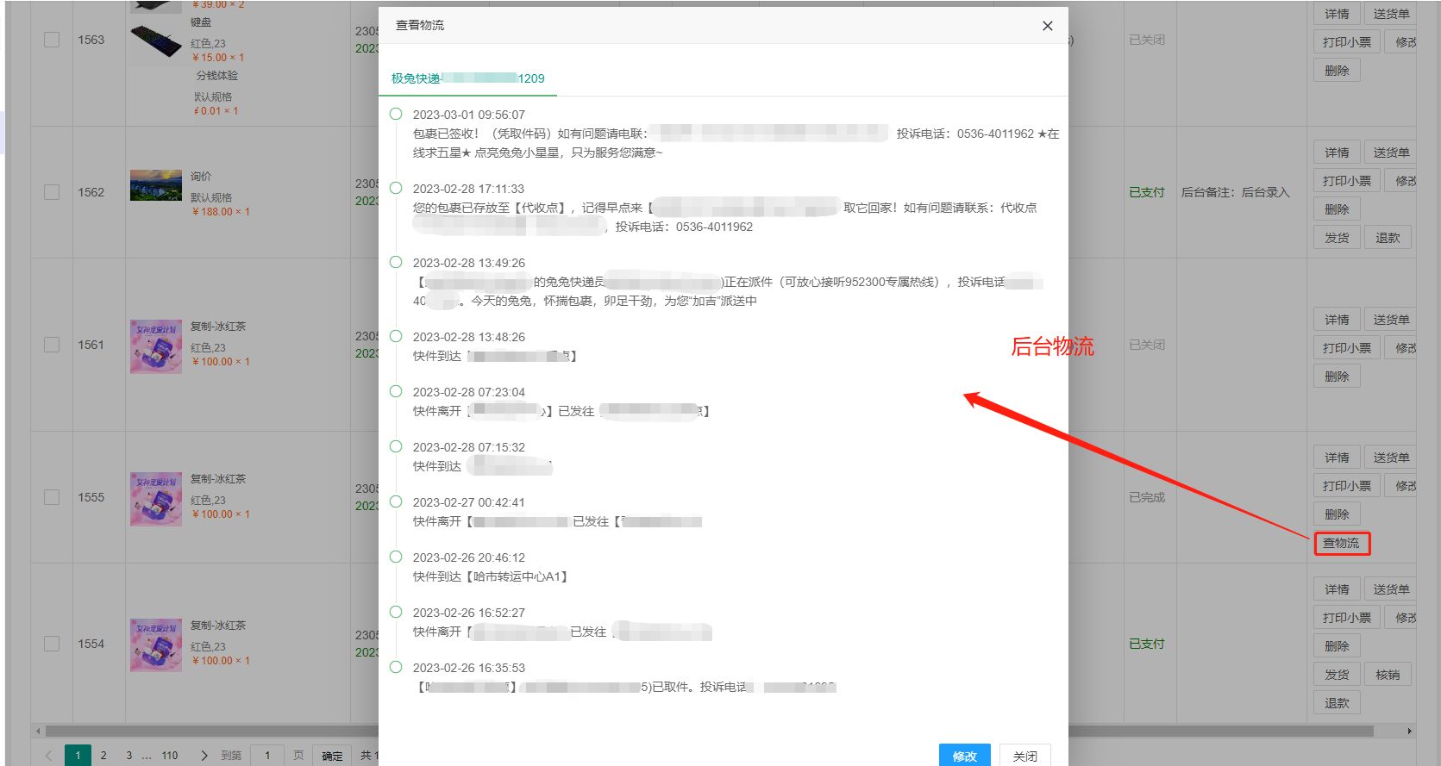Screen dimensions: 1441x766
Task: Switch to page 2 of orders
Action: coord(103,756)
